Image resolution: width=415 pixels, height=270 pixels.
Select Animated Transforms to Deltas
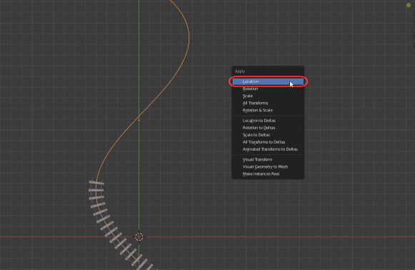268,149
